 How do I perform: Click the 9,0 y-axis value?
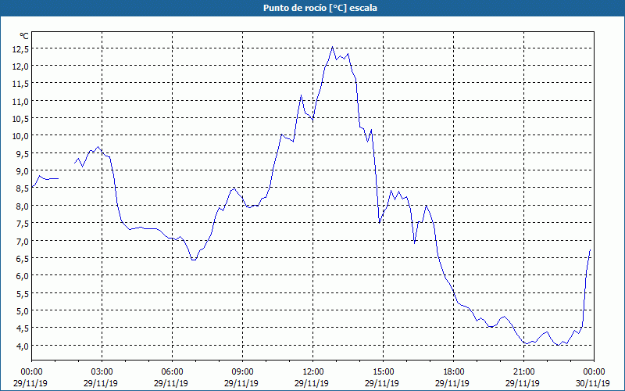click(x=23, y=171)
